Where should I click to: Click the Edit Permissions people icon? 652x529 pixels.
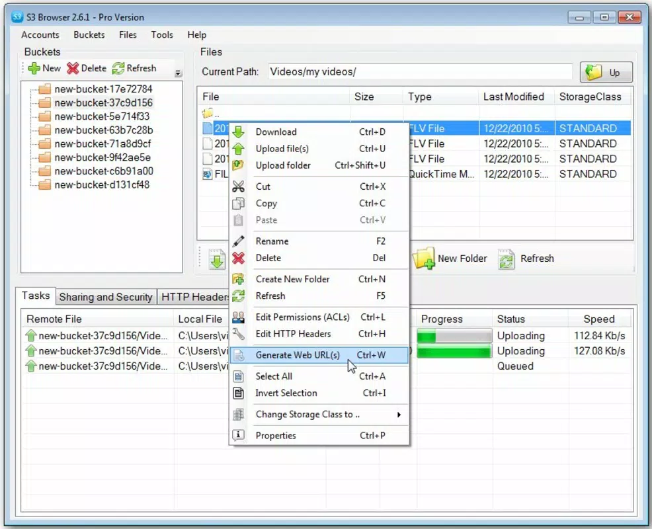[238, 317]
